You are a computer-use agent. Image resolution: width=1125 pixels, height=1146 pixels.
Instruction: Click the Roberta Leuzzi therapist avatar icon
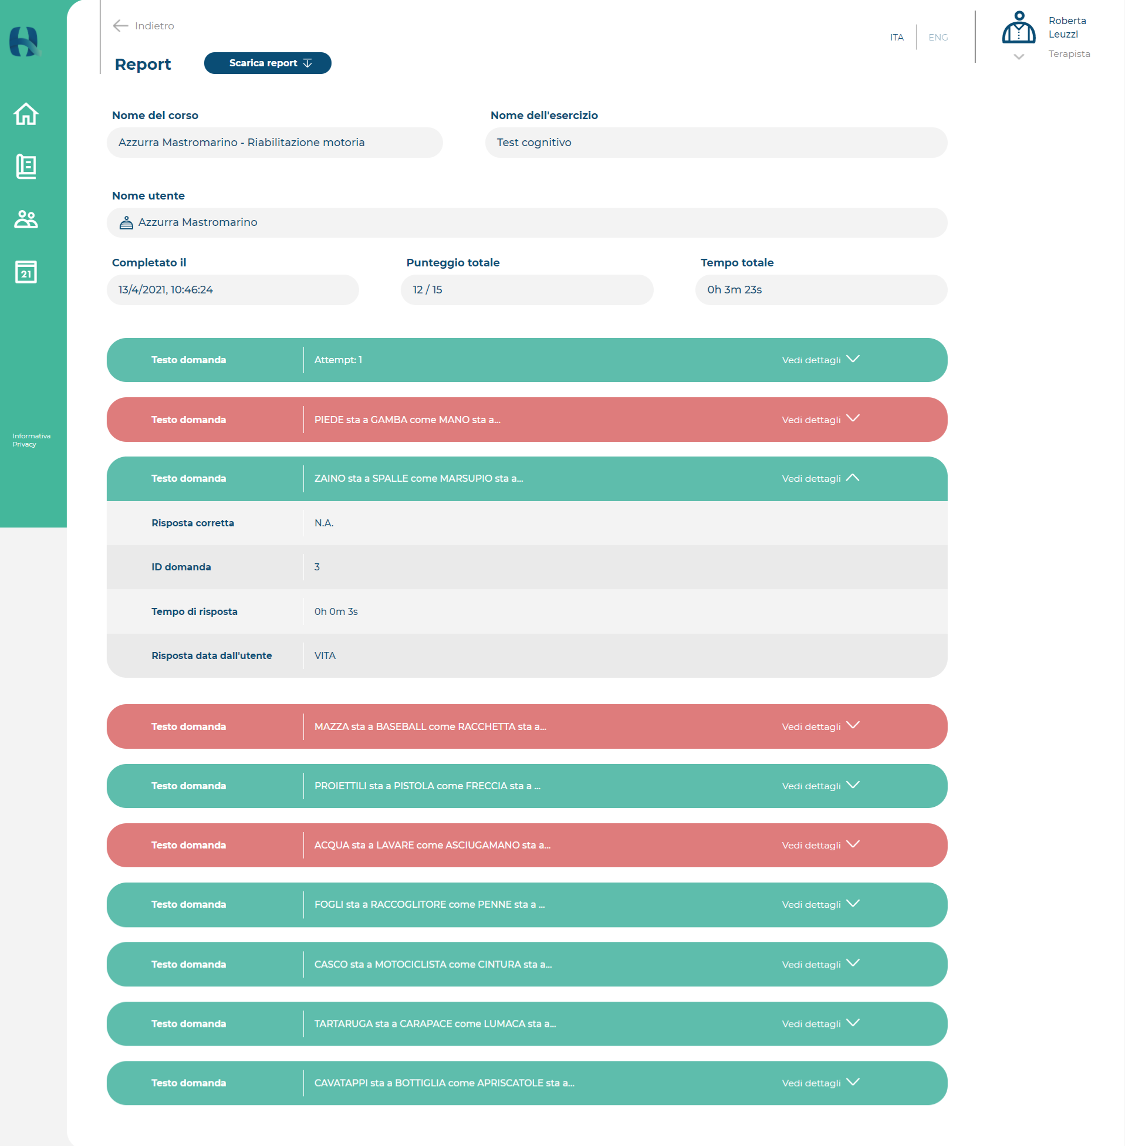tap(1019, 28)
